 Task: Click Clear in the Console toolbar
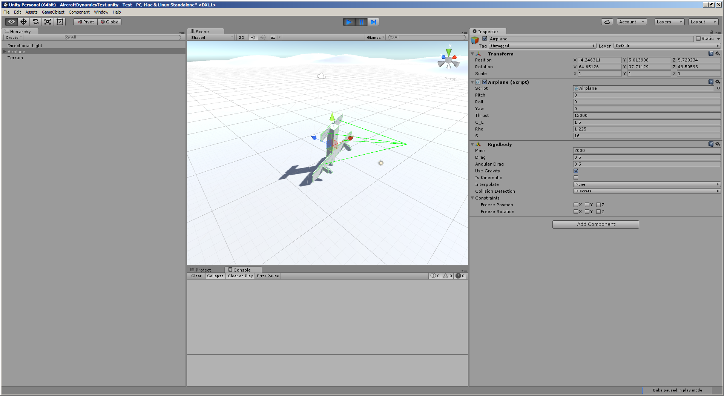(196, 276)
